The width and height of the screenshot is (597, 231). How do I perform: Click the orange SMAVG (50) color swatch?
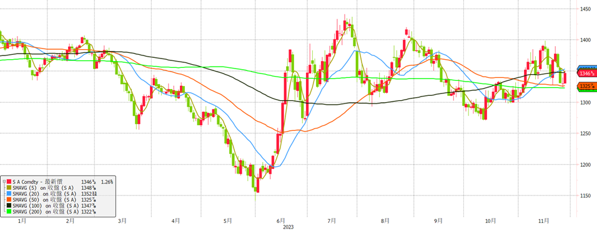pyautogui.click(x=9, y=199)
